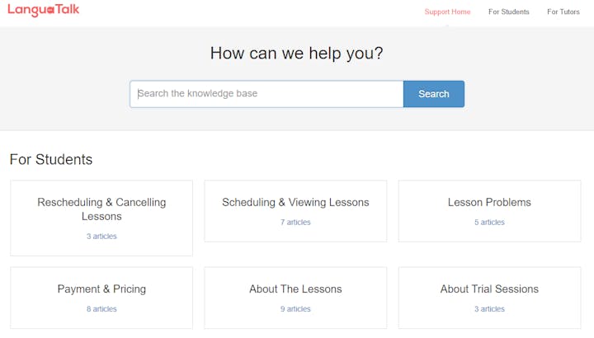
Task: Click 3 articles under About Trial Sessions
Action: pos(489,309)
